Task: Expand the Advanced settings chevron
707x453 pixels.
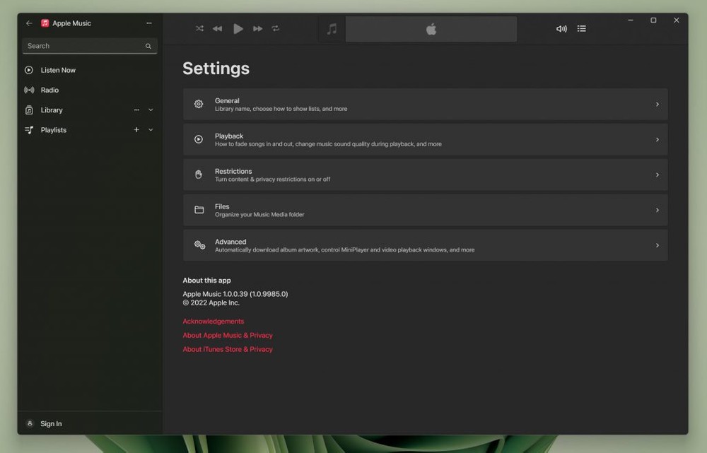Action: (x=658, y=245)
